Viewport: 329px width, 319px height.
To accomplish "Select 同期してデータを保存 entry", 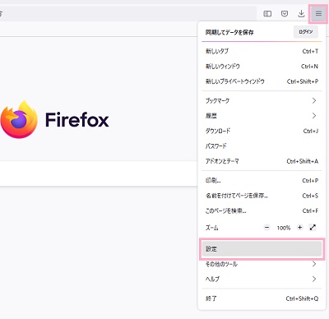I will (x=229, y=32).
